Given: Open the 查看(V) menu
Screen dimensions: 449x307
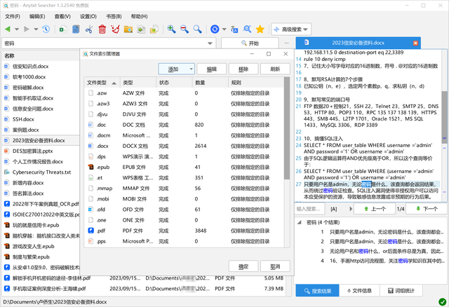Looking at the screenshot, I should [62, 16].
